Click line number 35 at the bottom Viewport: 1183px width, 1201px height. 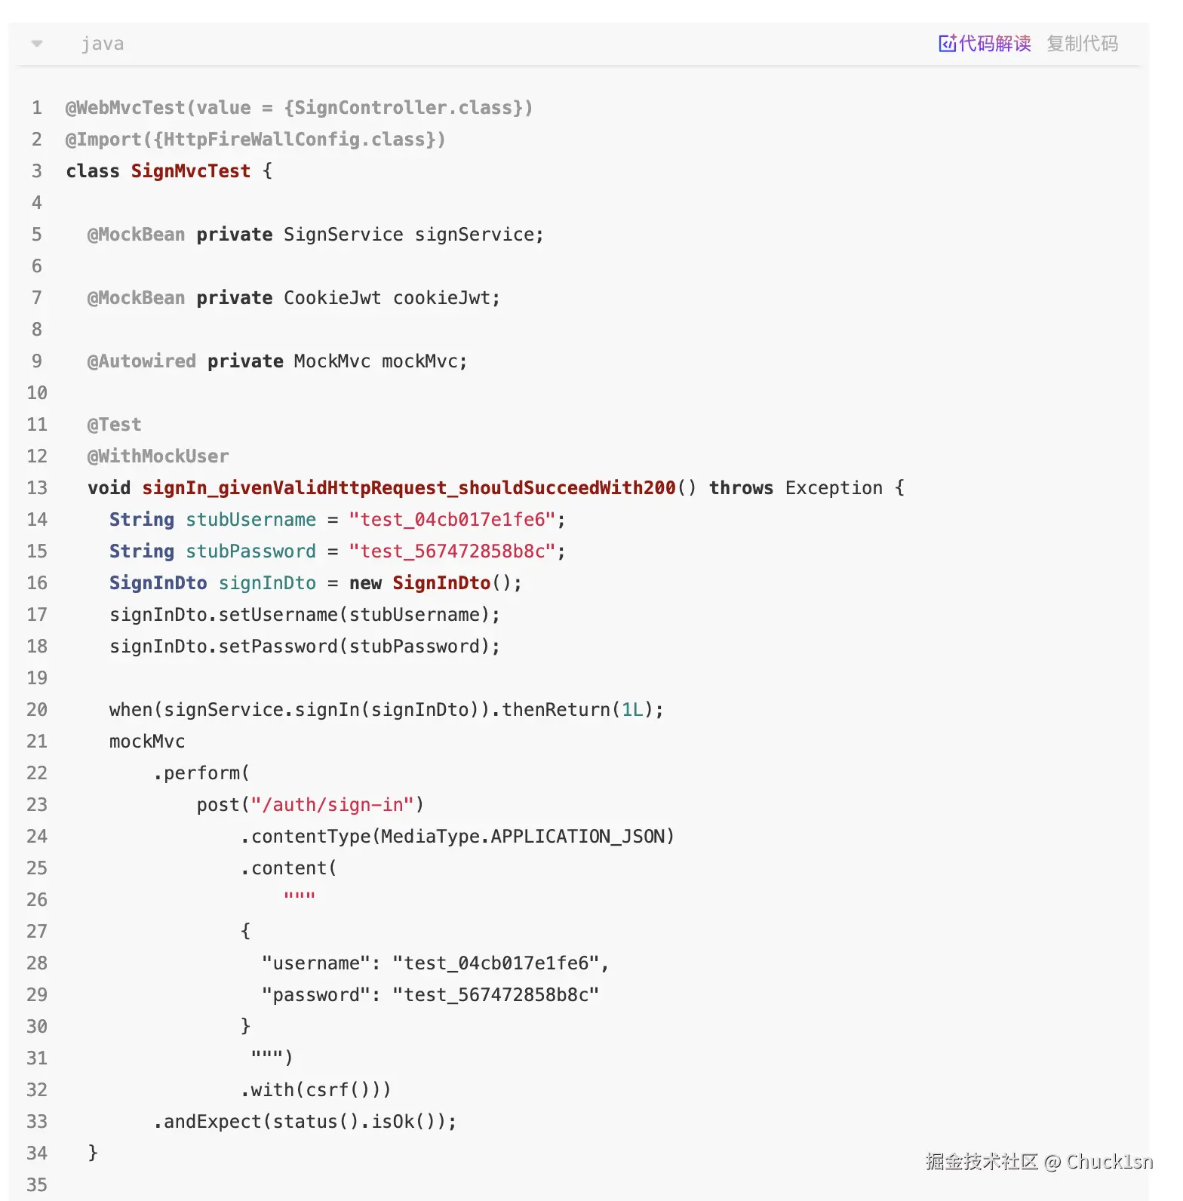pyautogui.click(x=36, y=1185)
